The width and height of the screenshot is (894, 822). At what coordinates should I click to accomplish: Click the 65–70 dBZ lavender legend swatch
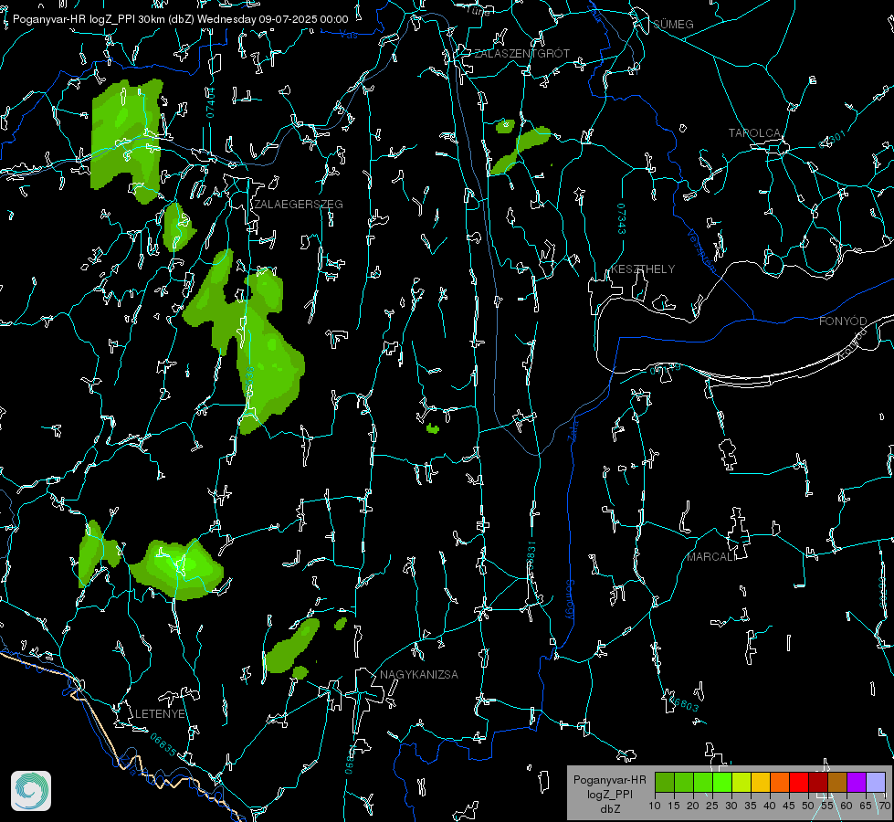[876, 782]
